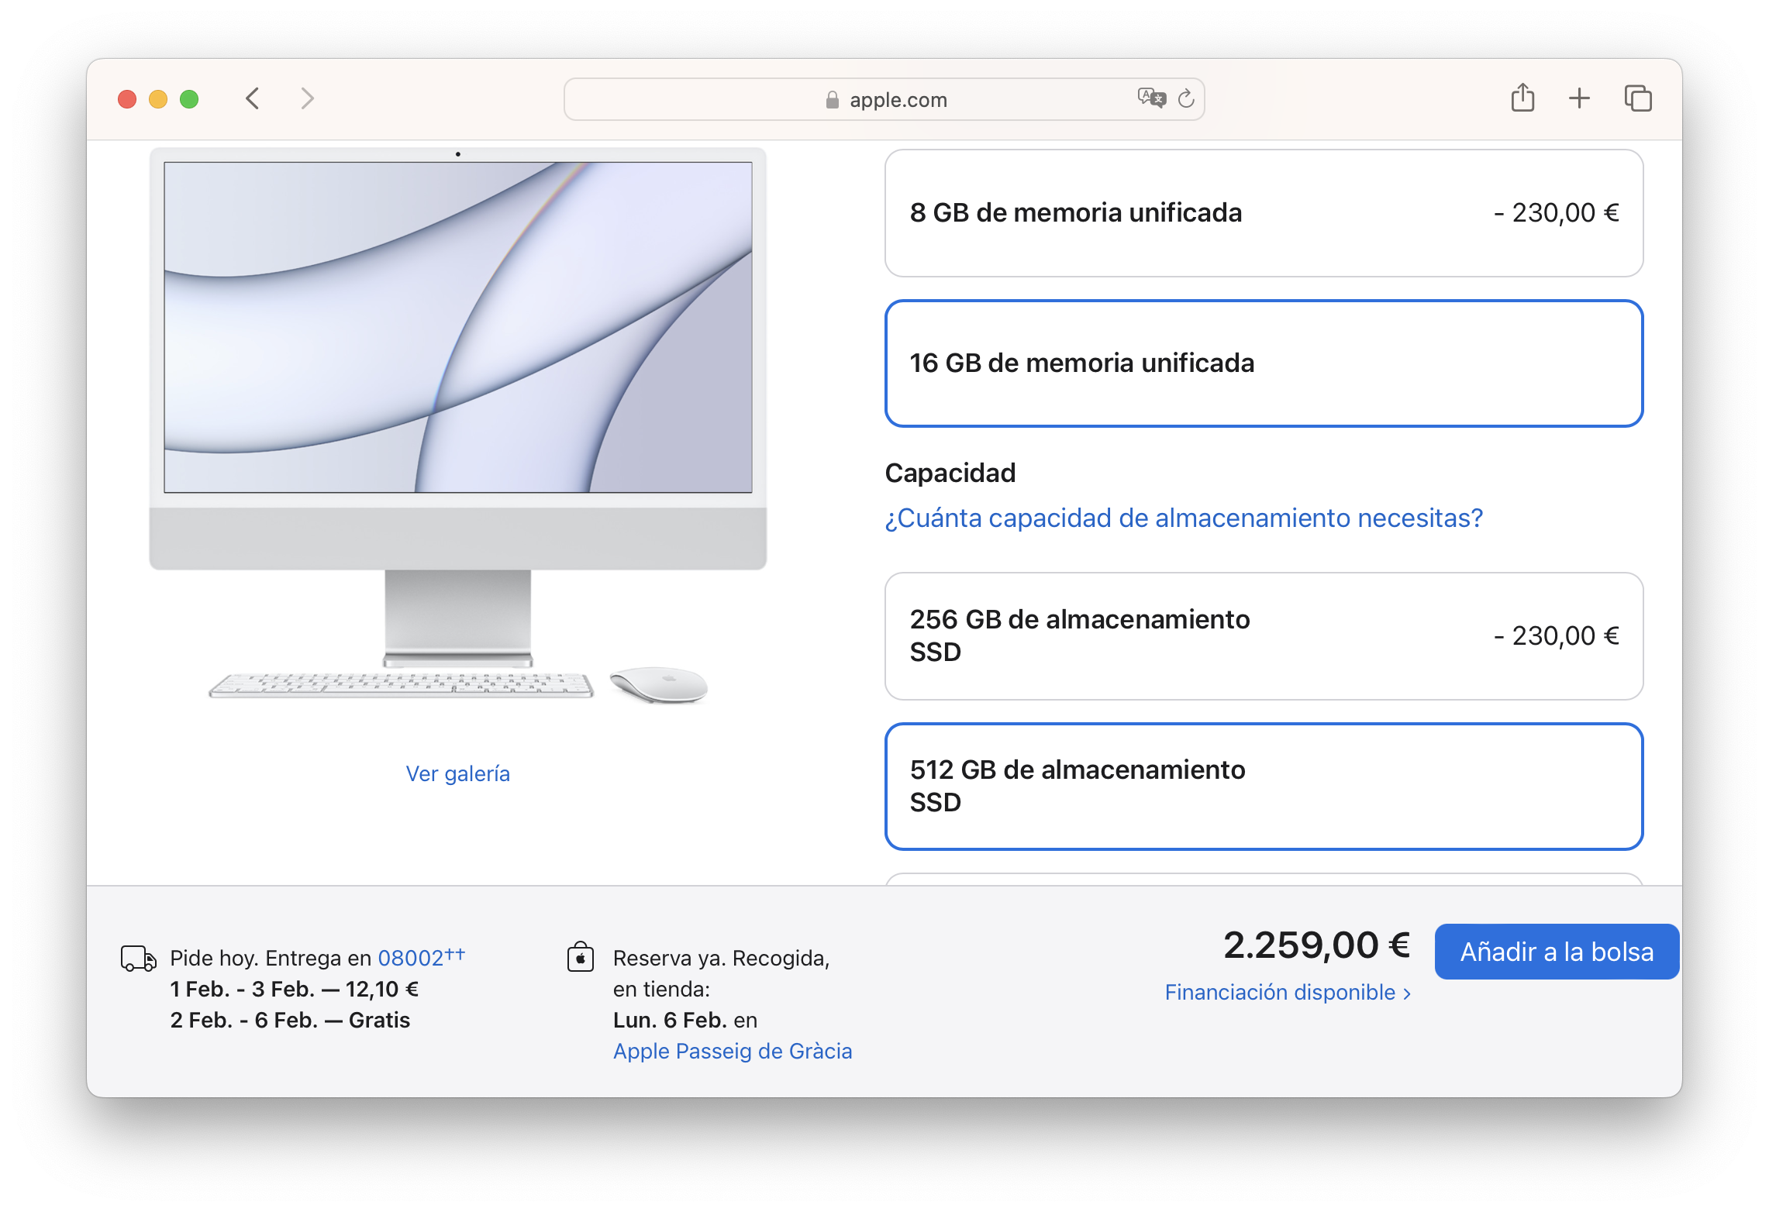Click the iMac product image
Screen dimensions: 1769x1212
click(457, 426)
